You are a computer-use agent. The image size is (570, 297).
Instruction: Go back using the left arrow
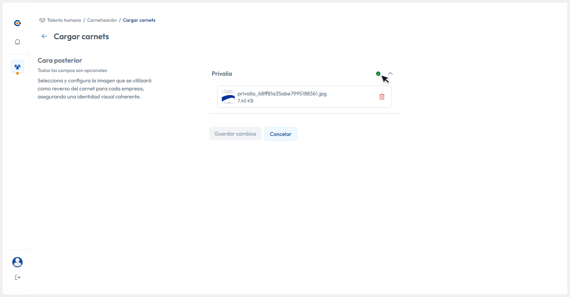tap(44, 36)
